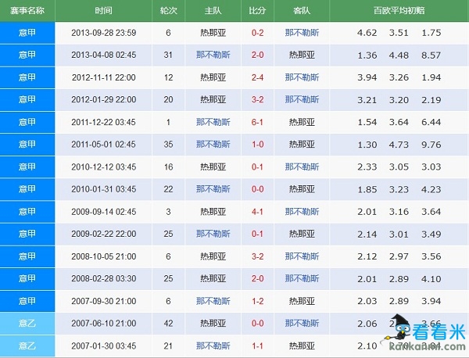Click the 时间 column header
The image size is (469, 358).
click(102, 11)
